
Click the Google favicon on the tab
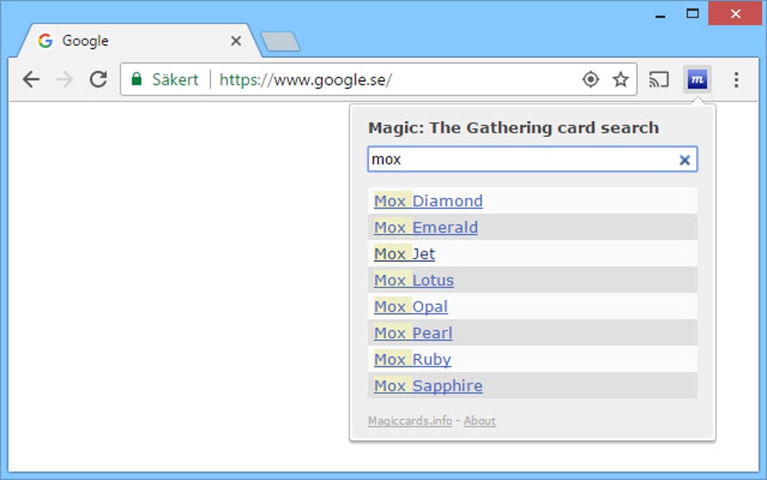tap(46, 41)
